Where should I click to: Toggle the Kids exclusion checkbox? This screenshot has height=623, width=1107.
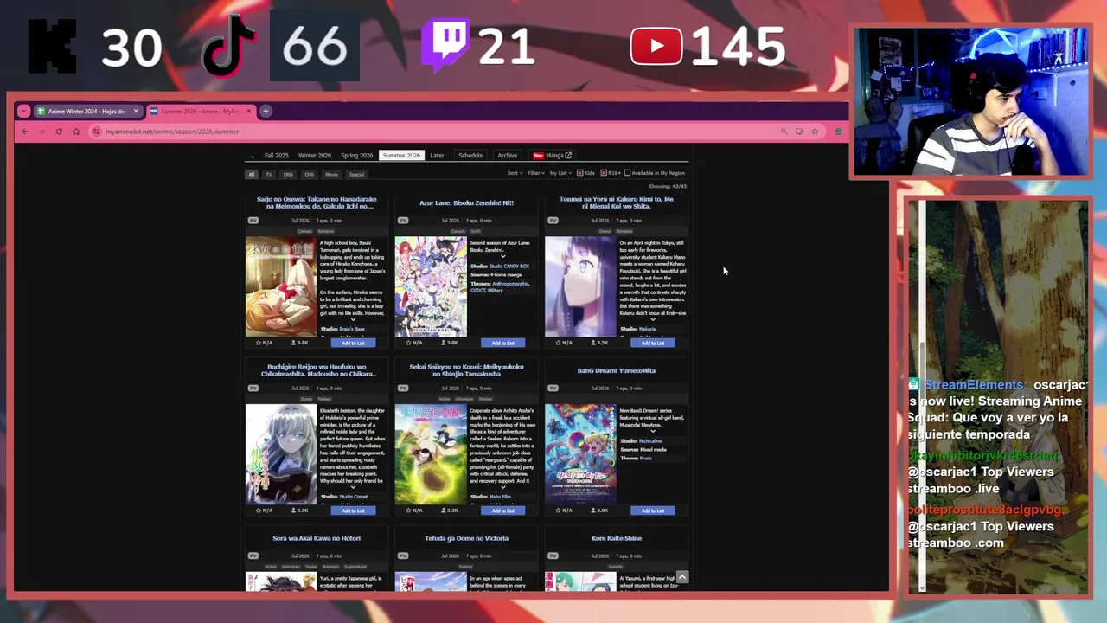click(x=579, y=173)
